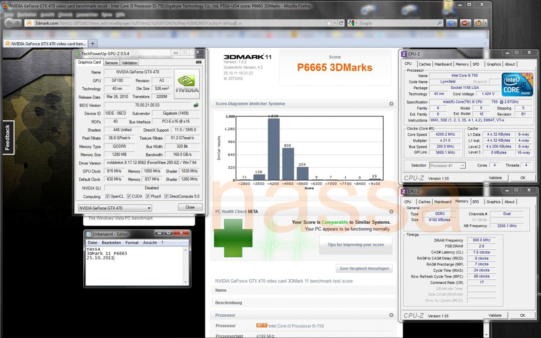Open the Datei menu in Editor
The height and width of the screenshot is (338, 541).
coord(92,243)
